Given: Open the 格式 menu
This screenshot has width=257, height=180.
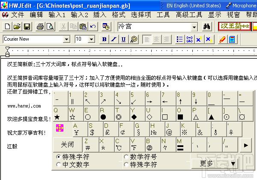Looking at the screenshot, I should pyautogui.click(x=119, y=15).
